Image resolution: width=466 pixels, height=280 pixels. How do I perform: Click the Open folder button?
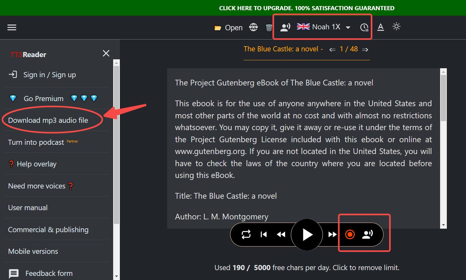[x=228, y=28]
